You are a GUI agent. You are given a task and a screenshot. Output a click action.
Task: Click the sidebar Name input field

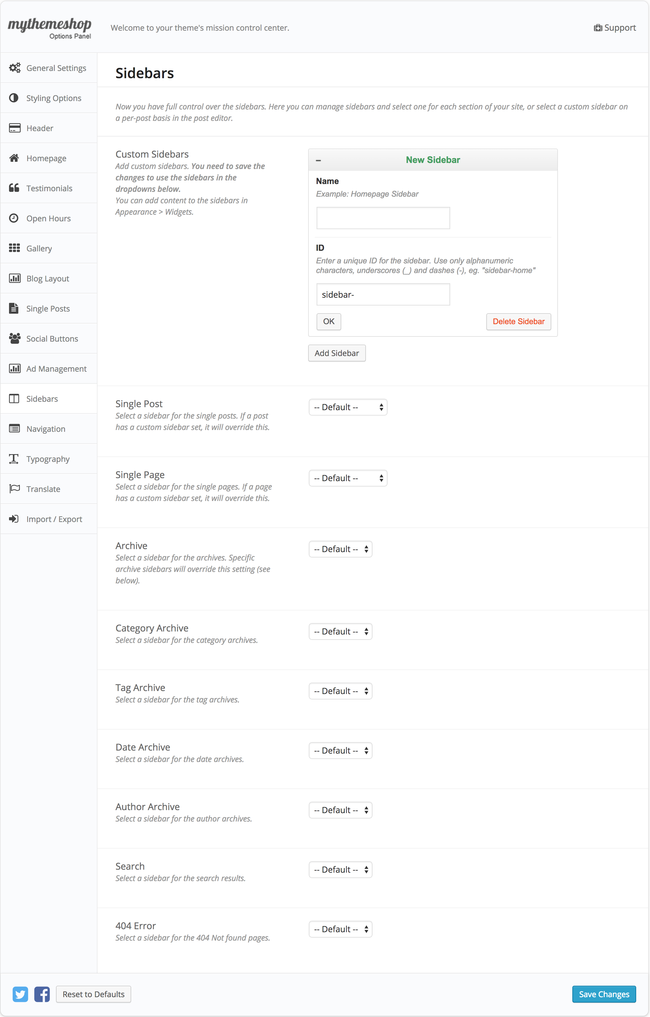(x=383, y=218)
